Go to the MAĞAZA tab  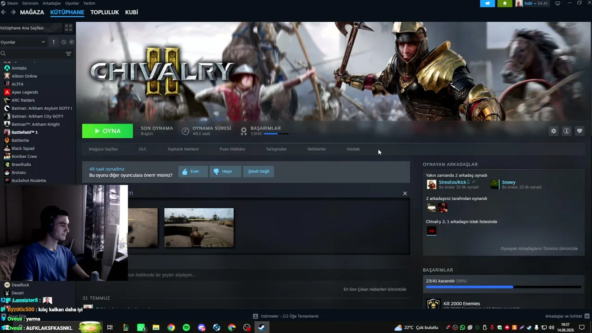pyautogui.click(x=32, y=12)
